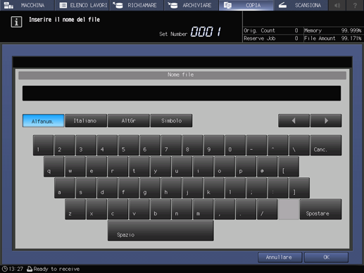Click the info icon beside message
The height and width of the screenshot is (273, 364).
[x=16, y=22]
